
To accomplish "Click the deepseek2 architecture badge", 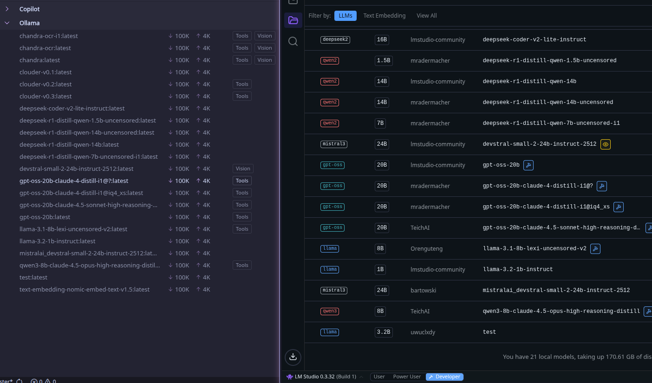I will [x=335, y=40].
